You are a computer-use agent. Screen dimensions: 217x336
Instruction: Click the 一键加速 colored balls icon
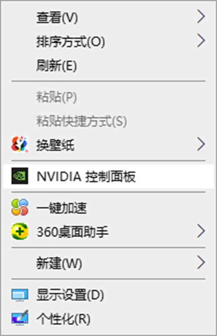(20, 207)
